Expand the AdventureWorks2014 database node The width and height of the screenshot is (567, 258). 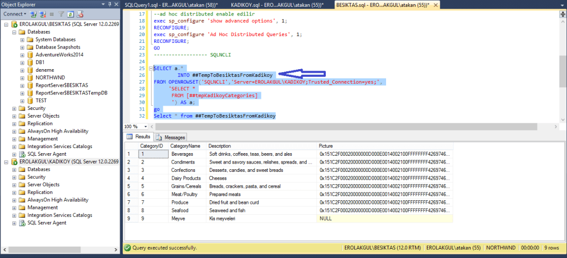pyautogui.click(x=22, y=55)
